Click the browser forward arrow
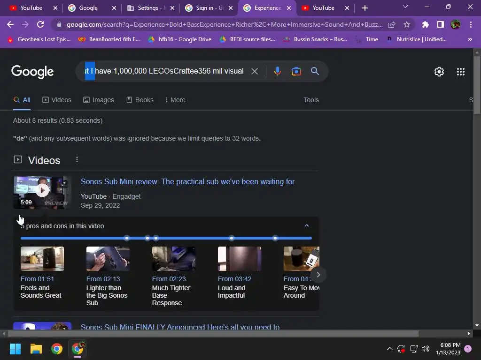Screen dimensions: 481x360 [25, 24]
